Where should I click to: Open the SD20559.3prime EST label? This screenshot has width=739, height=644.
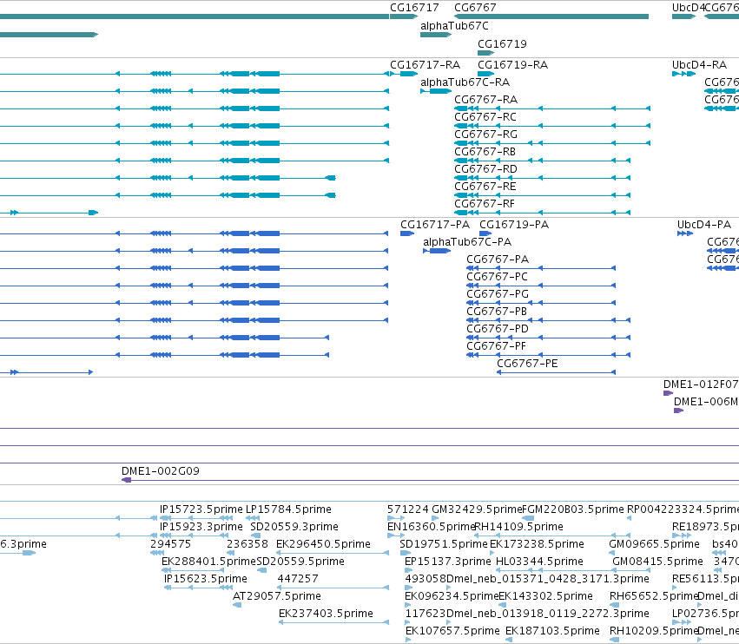coord(294,526)
